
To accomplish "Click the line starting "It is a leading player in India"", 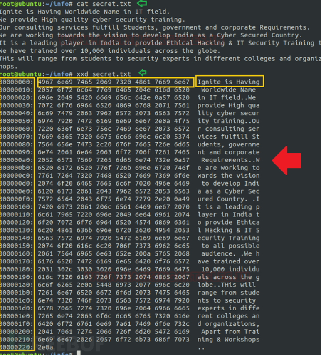I will [160, 43].
